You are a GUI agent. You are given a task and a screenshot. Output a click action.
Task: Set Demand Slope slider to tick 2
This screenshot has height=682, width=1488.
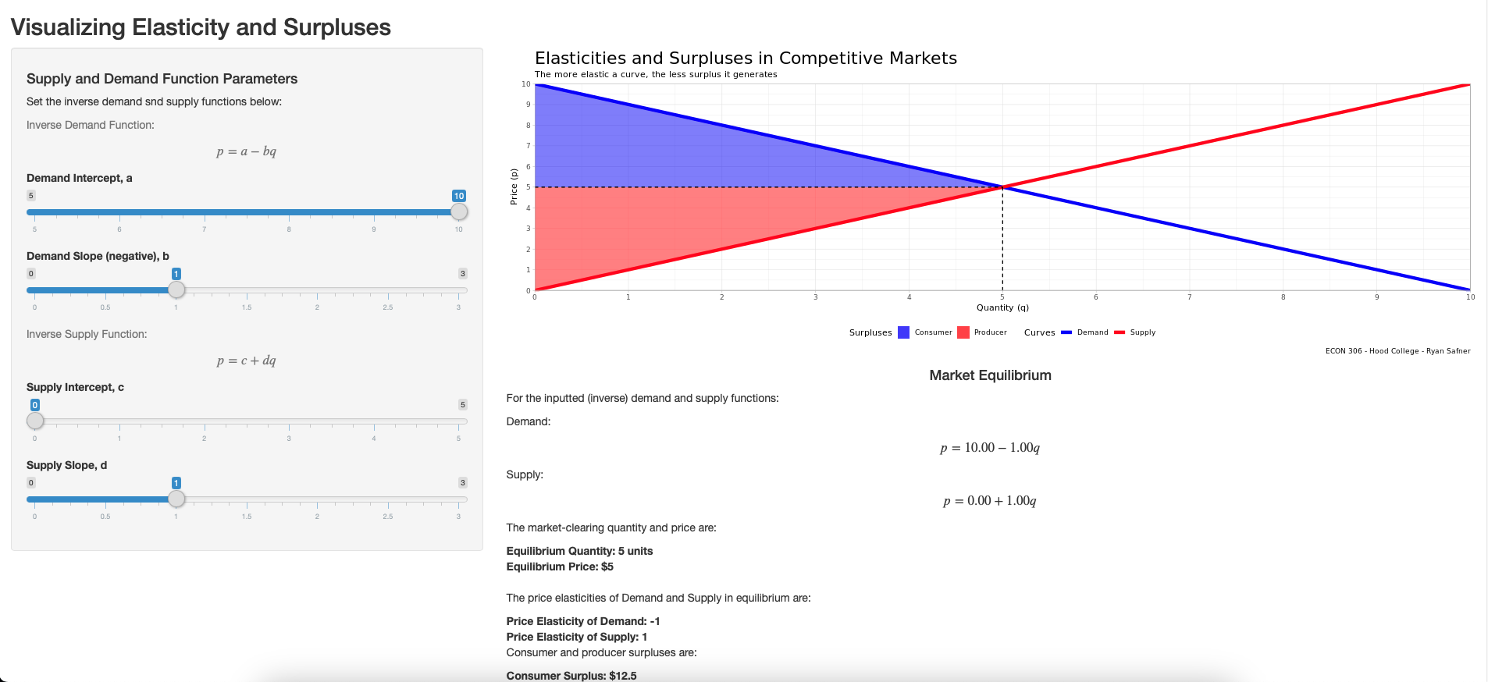[317, 289]
